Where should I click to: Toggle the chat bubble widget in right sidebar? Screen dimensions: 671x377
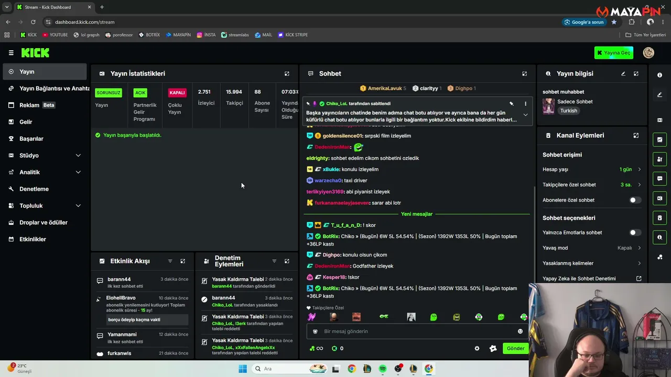tap(659, 179)
